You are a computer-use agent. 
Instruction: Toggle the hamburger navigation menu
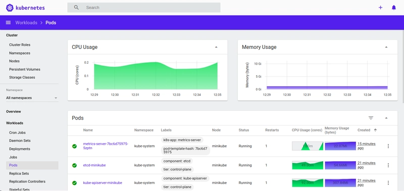tap(8, 23)
